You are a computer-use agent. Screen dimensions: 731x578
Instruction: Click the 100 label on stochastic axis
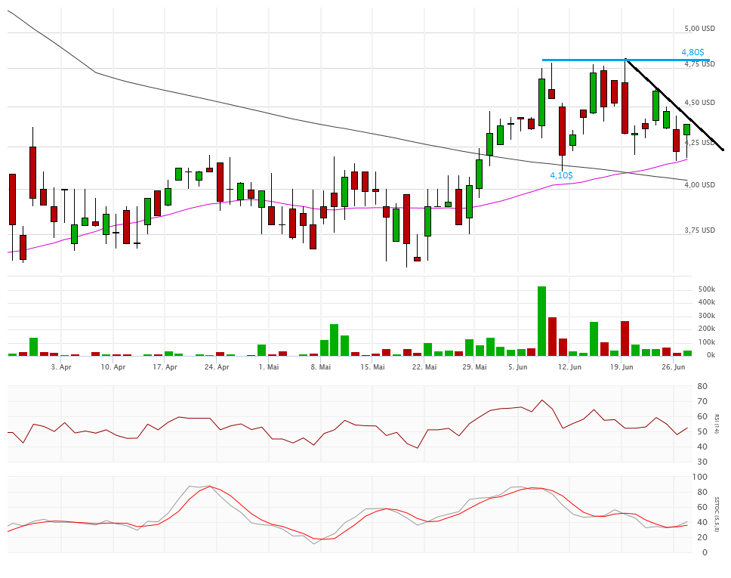(702, 478)
